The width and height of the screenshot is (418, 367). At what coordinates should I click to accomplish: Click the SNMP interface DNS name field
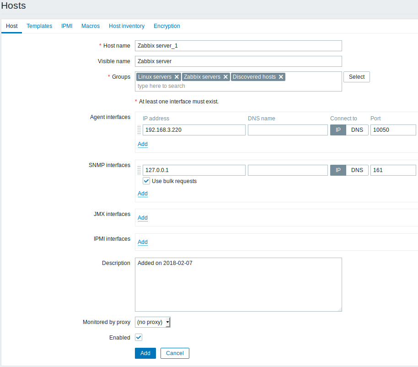click(288, 170)
